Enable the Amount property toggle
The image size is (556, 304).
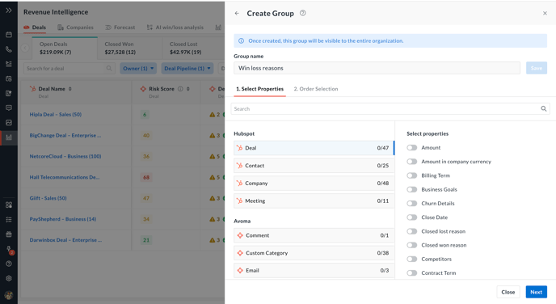(x=411, y=148)
